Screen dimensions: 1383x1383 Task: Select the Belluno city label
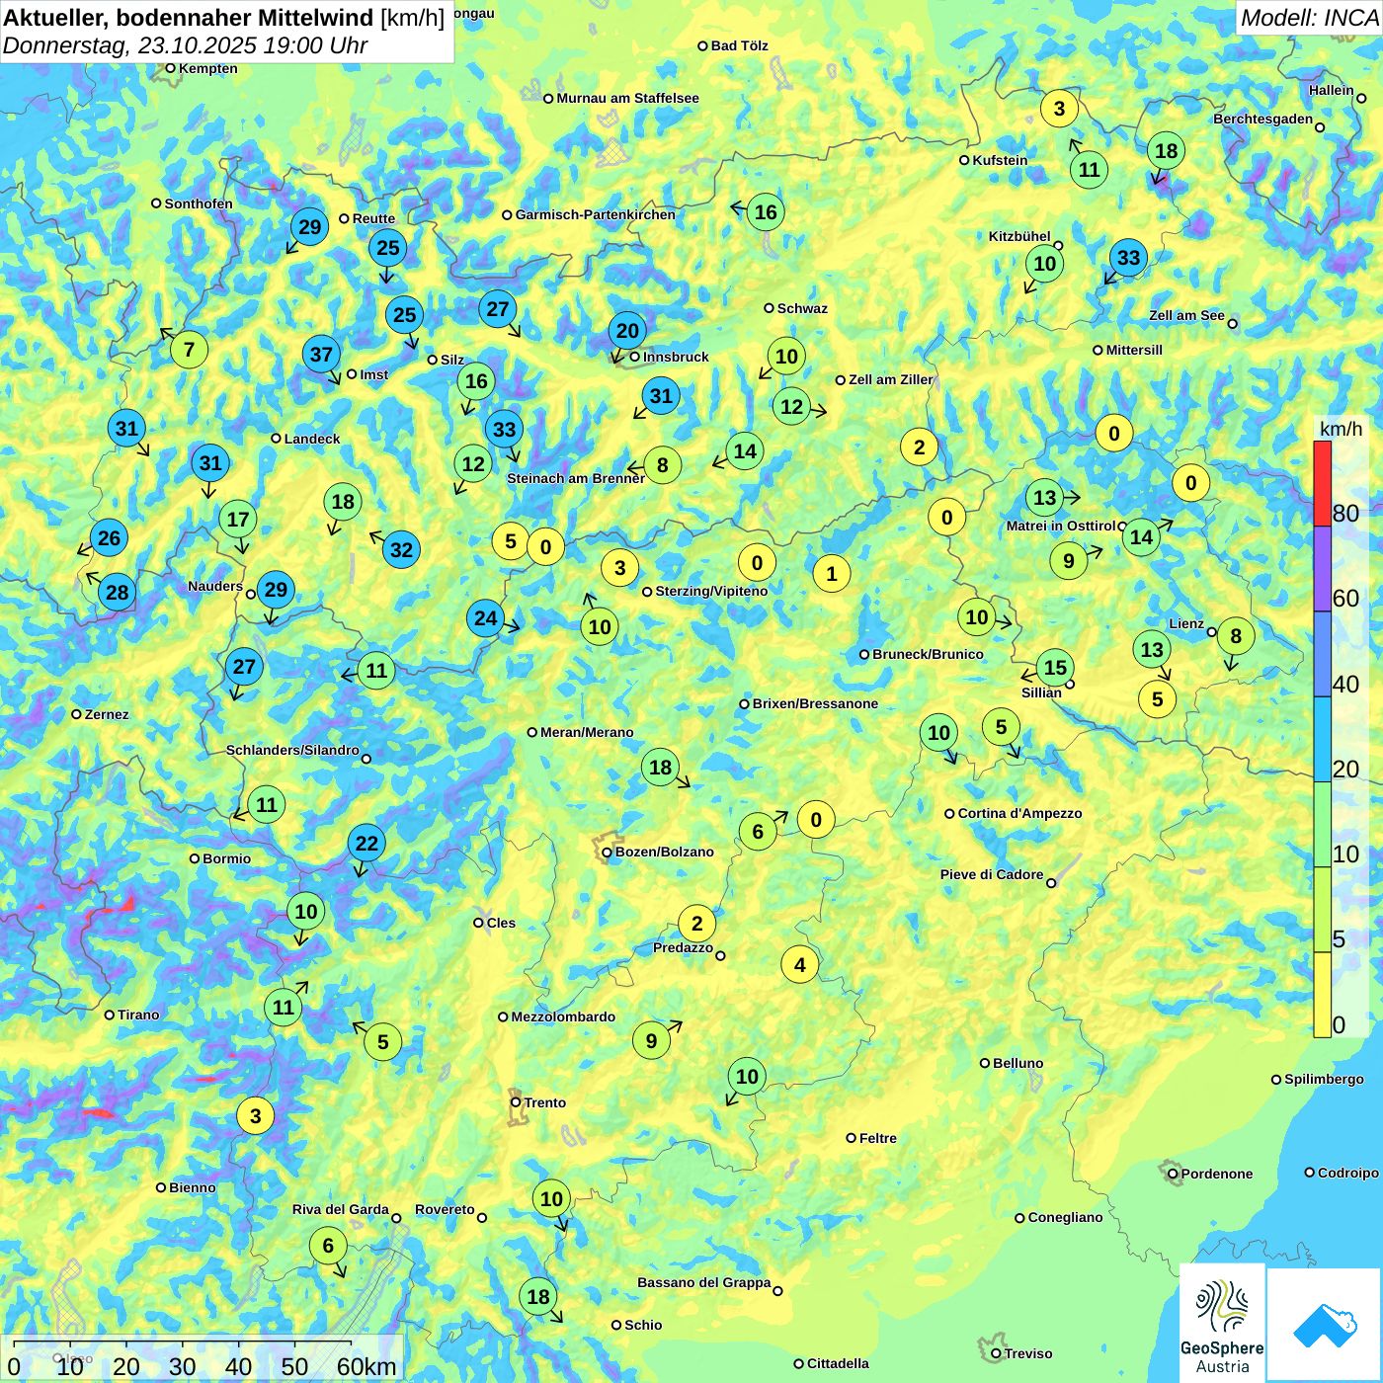pos(1017,1063)
